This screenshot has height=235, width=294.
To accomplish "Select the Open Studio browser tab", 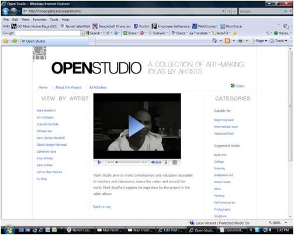I will pos(54,41).
